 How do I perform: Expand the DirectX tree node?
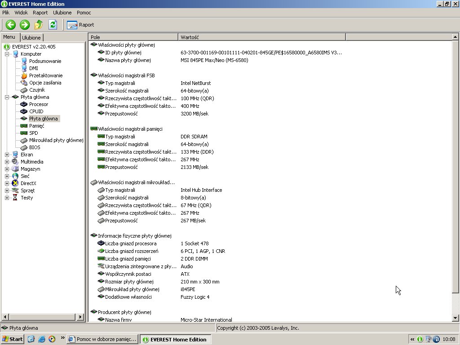click(x=7, y=183)
